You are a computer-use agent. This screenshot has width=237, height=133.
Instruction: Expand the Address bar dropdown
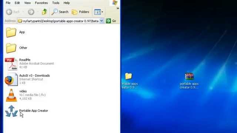click(x=102, y=21)
